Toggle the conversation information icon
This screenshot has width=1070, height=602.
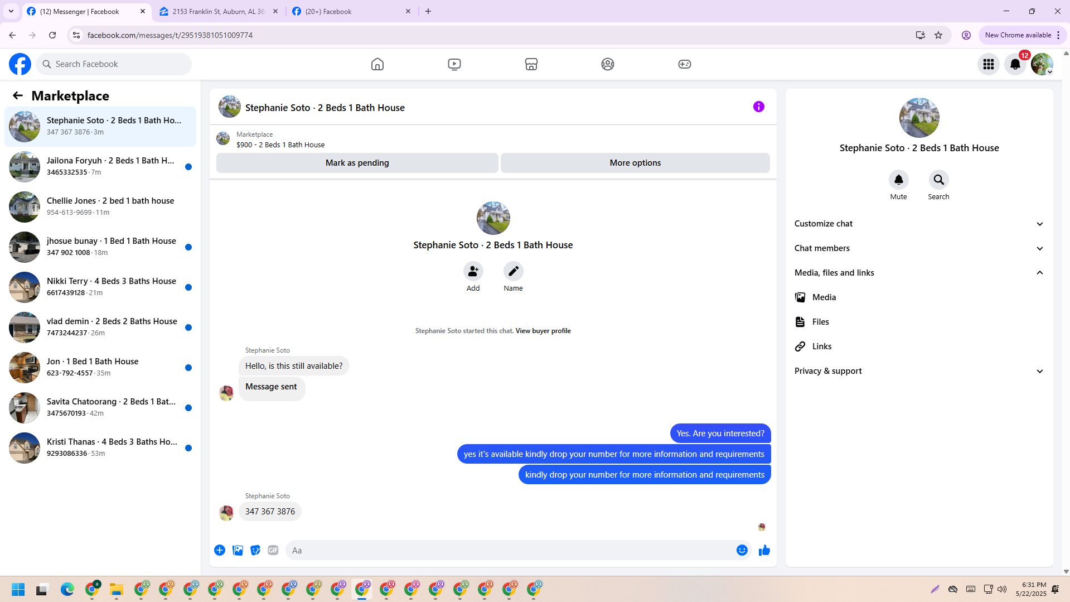759,107
